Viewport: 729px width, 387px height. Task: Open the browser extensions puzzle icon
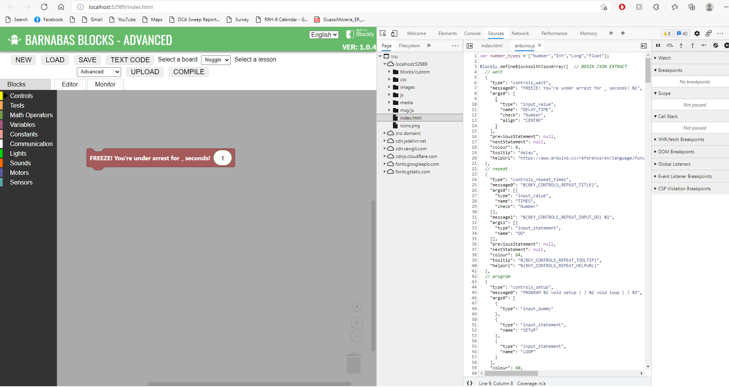656,7
